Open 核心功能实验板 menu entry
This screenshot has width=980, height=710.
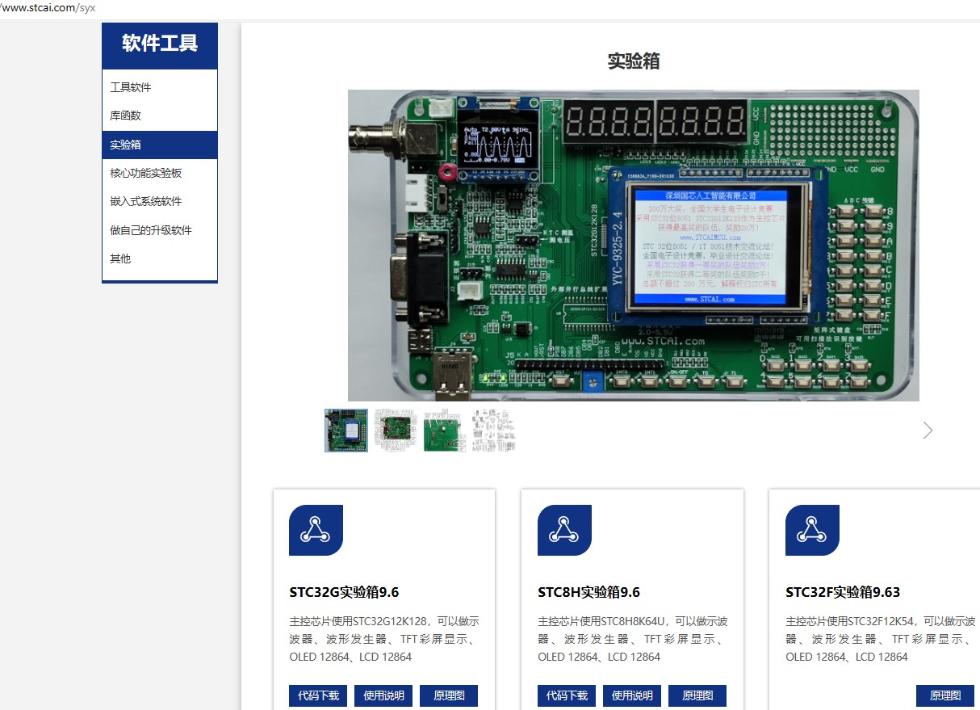[146, 173]
